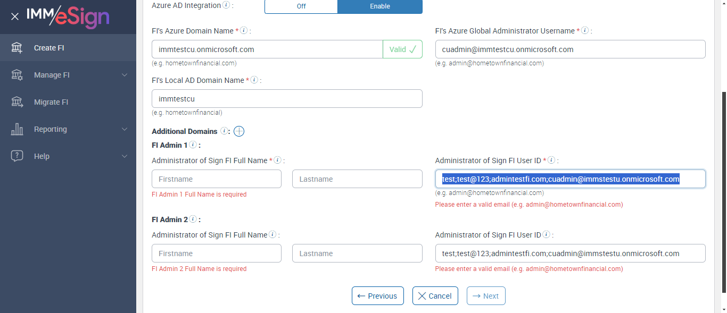Click info icon beside FI Admin 2 heading

(x=193, y=219)
